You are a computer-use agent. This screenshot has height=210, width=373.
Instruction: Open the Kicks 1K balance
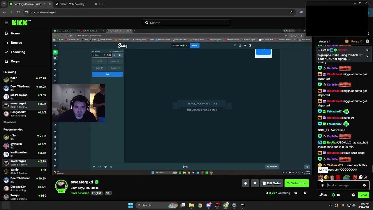(x=336, y=195)
